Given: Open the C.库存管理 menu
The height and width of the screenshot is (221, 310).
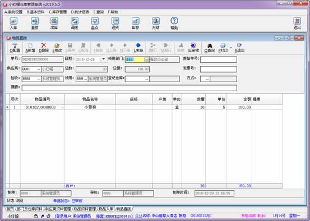Looking at the screenshot, I should 58,12.
